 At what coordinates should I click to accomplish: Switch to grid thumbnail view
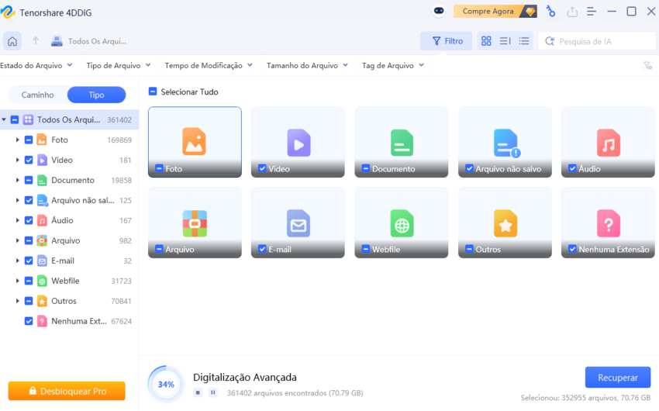(486, 41)
